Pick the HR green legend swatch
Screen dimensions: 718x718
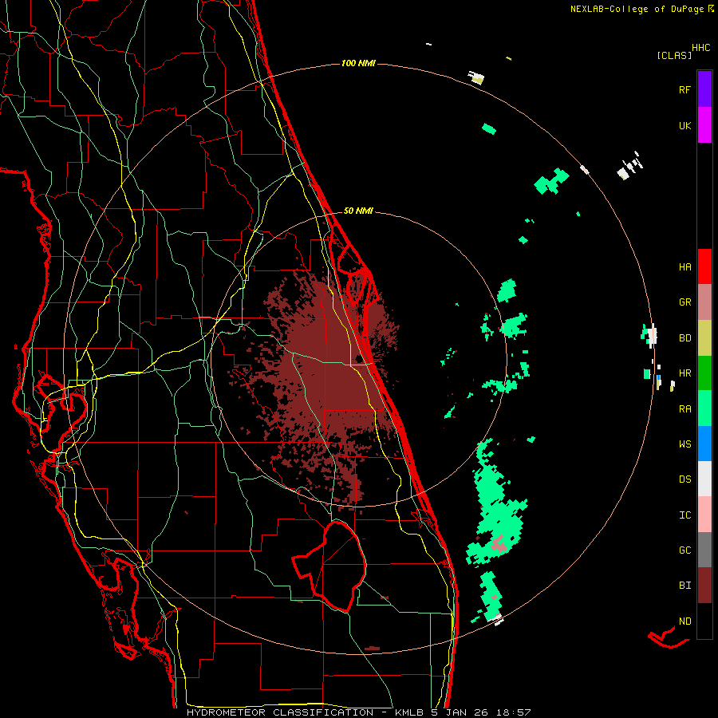704,373
